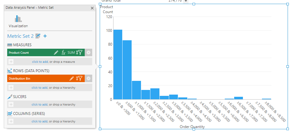Rename Metric Set 2 with edit icon

click(38, 36)
